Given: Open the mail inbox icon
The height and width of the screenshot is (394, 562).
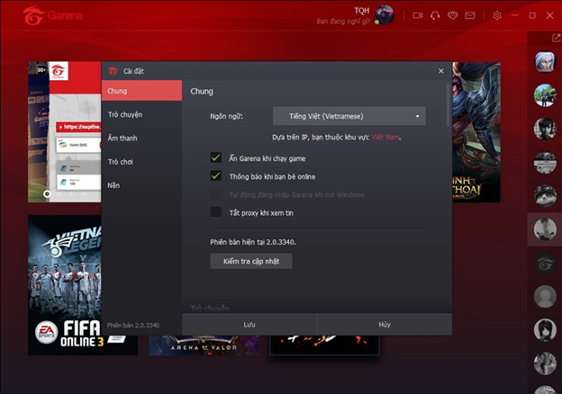Looking at the screenshot, I should coord(470,15).
